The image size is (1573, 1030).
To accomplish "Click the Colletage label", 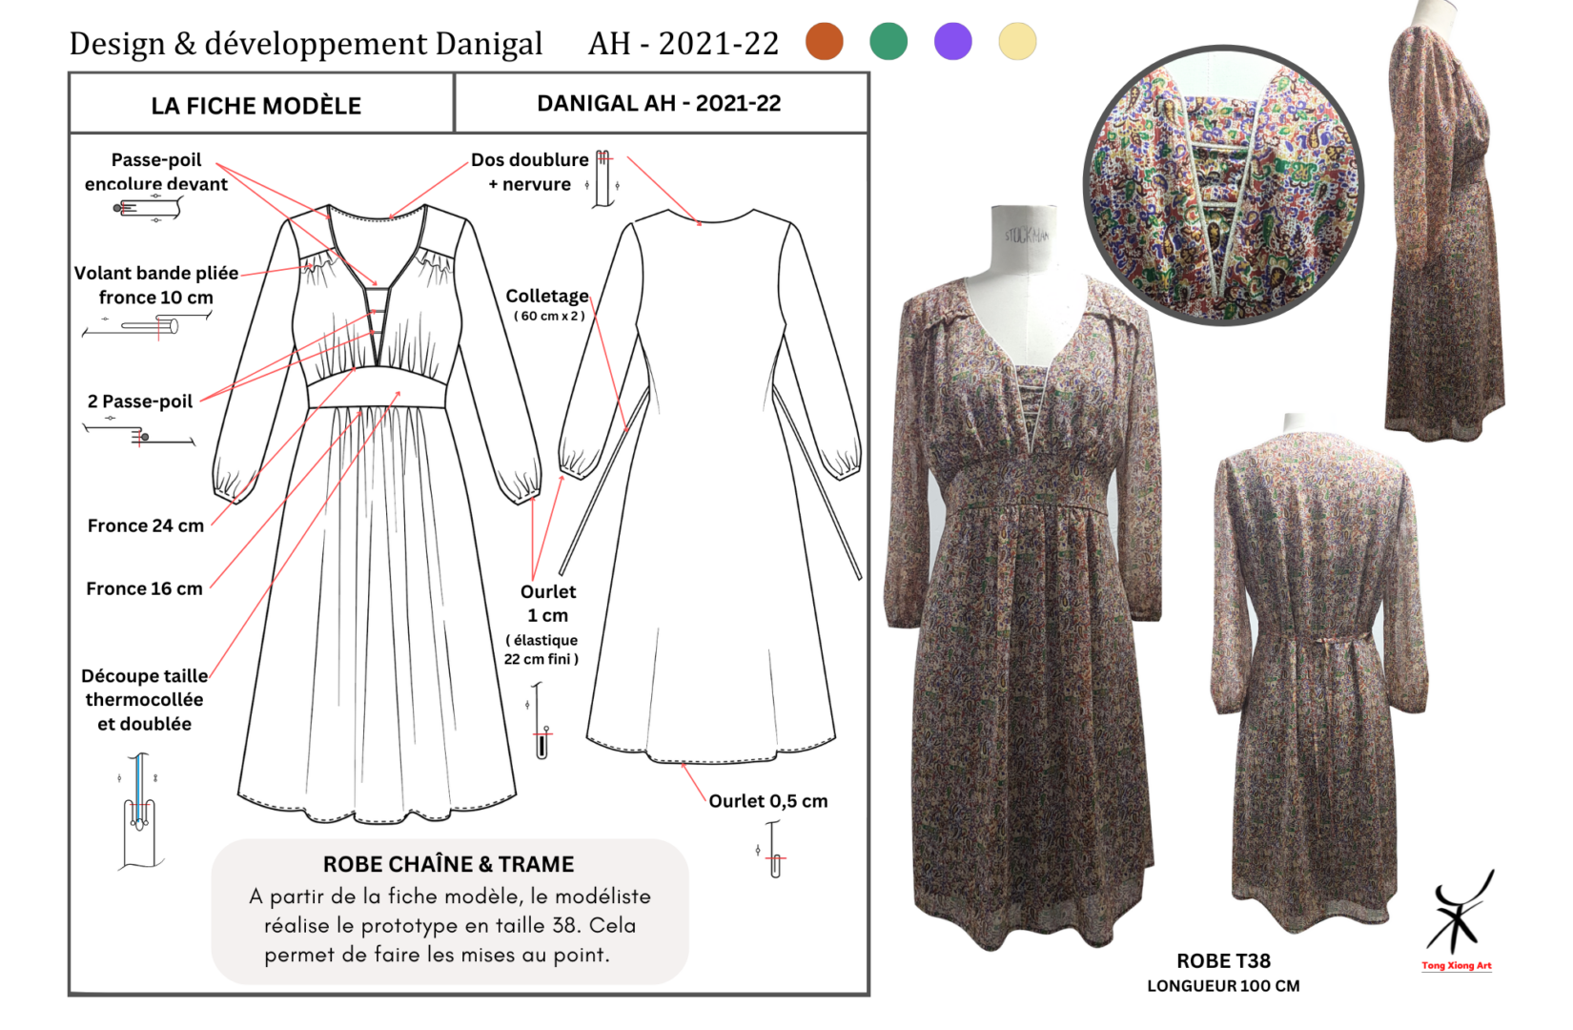I will coord(547,296).
